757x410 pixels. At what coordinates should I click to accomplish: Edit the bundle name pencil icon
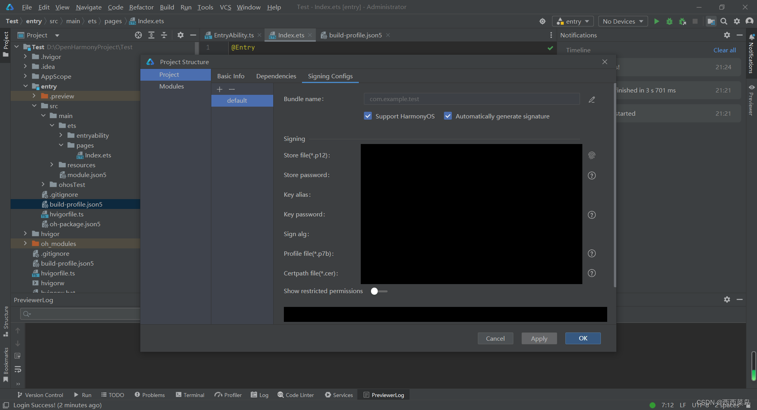point(592,100)
